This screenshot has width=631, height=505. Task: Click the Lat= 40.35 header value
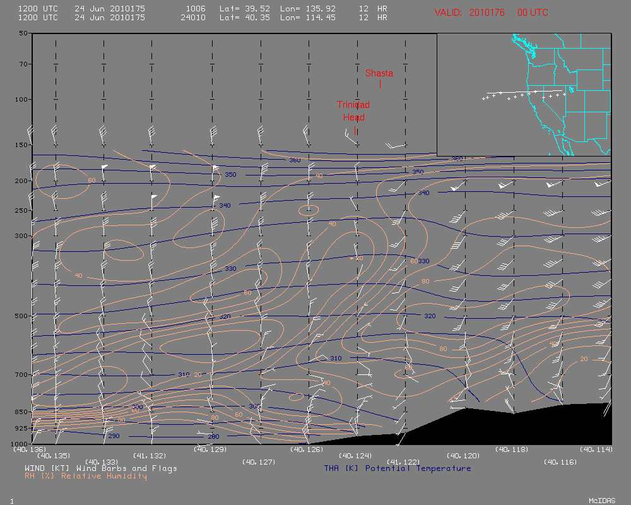245,17
